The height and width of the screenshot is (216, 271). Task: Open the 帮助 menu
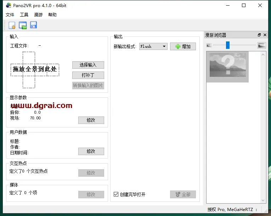[x=52, y=15]
